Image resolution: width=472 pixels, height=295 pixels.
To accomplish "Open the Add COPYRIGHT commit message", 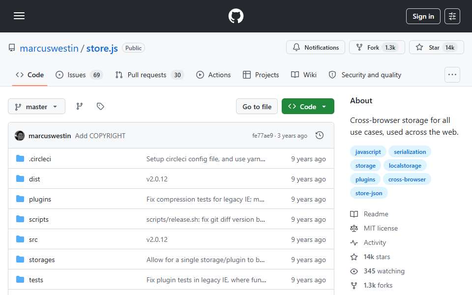I will (100, 136).
